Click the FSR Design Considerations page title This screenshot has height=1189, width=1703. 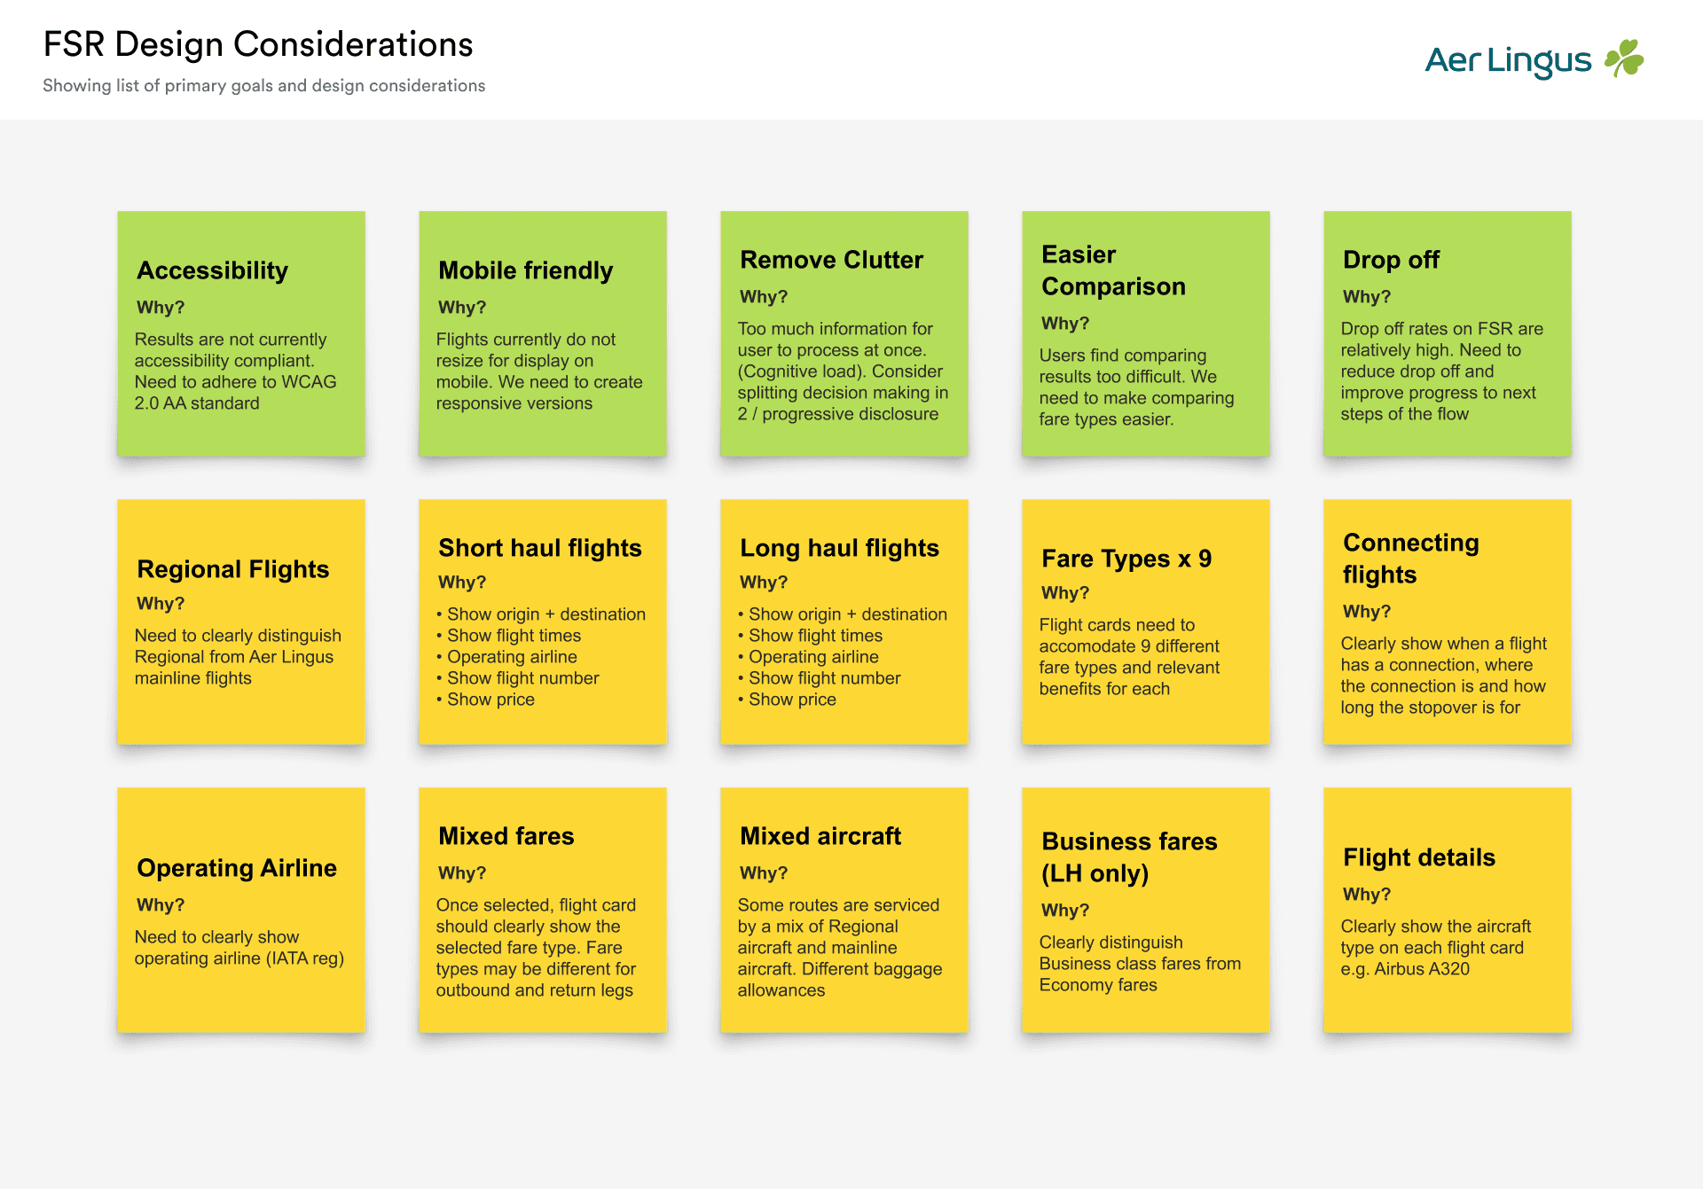[258, 44]
